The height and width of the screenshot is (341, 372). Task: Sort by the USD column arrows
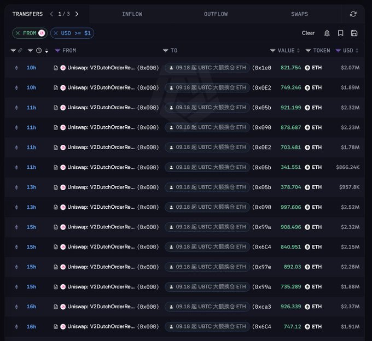coord(357,50)
